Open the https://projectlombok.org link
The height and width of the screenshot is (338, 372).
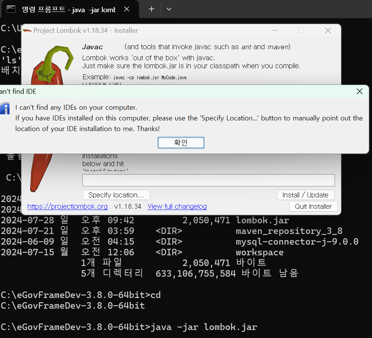tap(68, 206)
